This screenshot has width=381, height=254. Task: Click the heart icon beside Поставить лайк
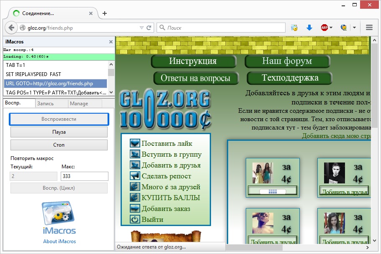[135, 143]
